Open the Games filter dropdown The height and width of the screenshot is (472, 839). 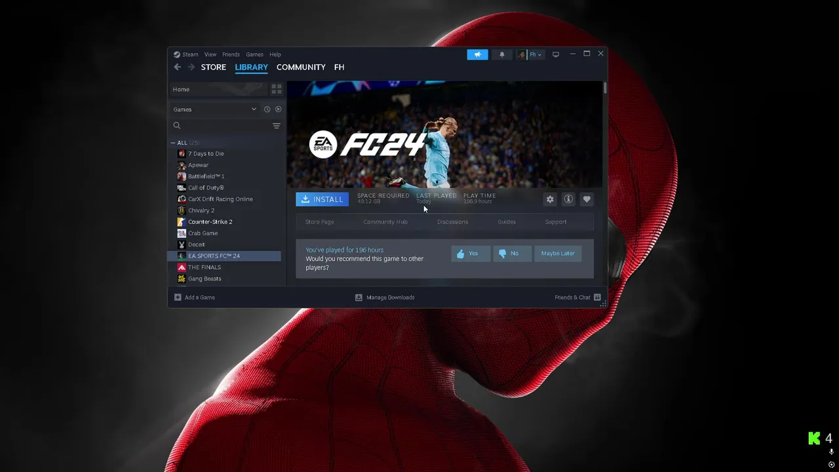tap(215, 109)
